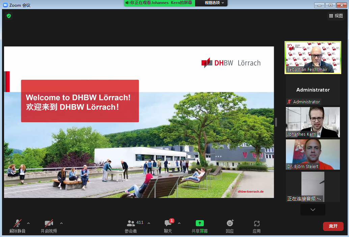Select Sebastian Feichtmair's video thumbnail

[x=313, y=57]
